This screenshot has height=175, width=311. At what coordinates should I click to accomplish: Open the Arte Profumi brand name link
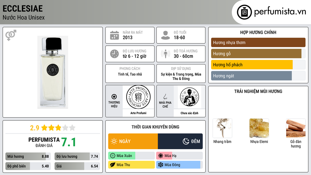[138, 113]
